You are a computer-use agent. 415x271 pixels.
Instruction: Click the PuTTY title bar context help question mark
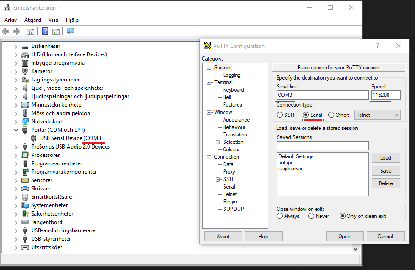[x=378, y=46]
